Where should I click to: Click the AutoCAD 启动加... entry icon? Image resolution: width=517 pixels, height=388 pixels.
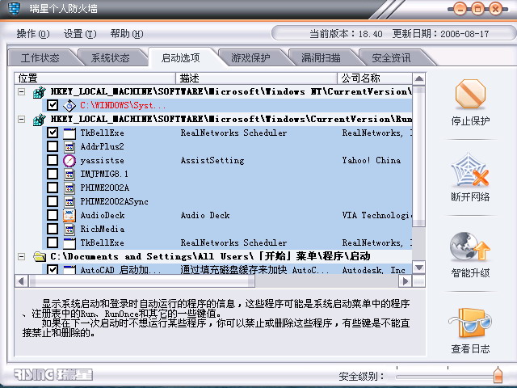[69, 270]
